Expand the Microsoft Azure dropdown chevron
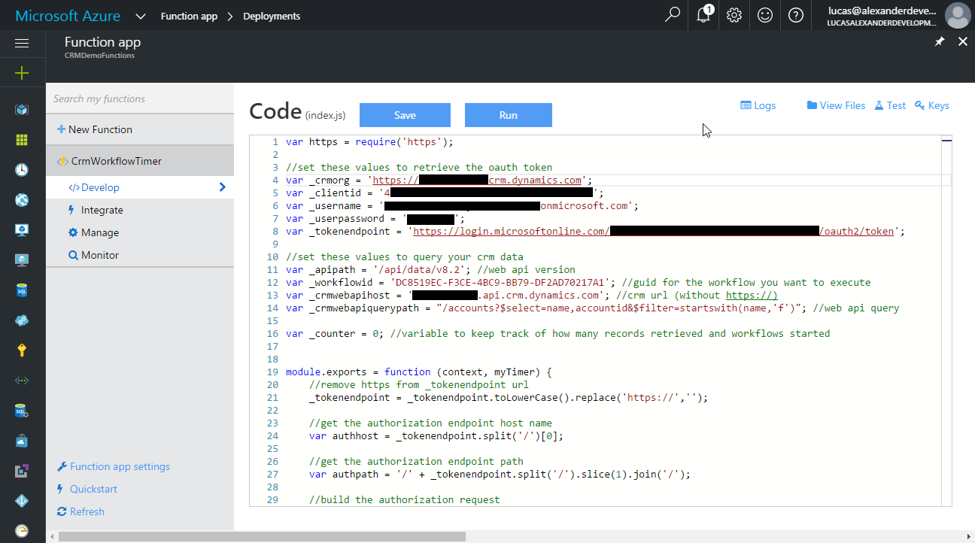Screen dimensions: 975x543 tap(141, 16)
